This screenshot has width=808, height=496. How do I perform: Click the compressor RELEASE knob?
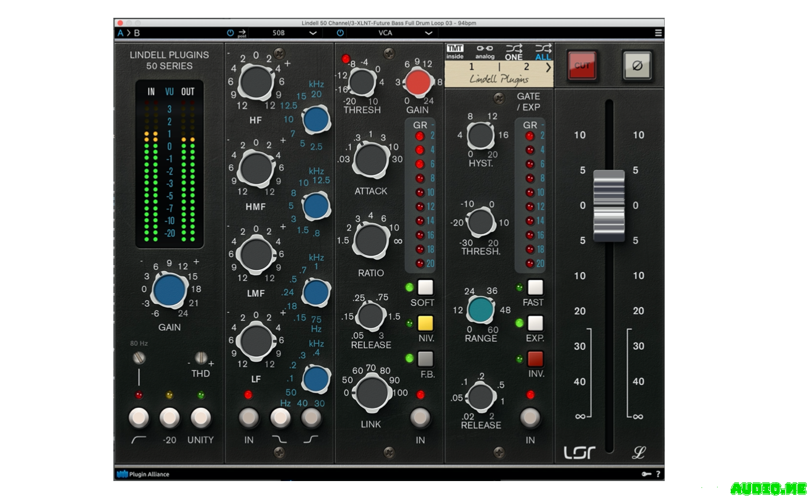(370, 316)
